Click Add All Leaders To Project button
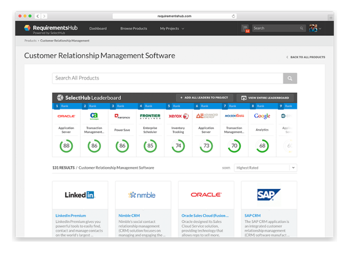 tap(204, 98)
